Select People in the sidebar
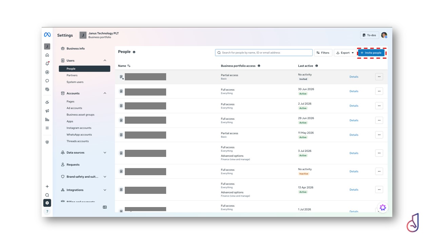 tap(84, 69)
